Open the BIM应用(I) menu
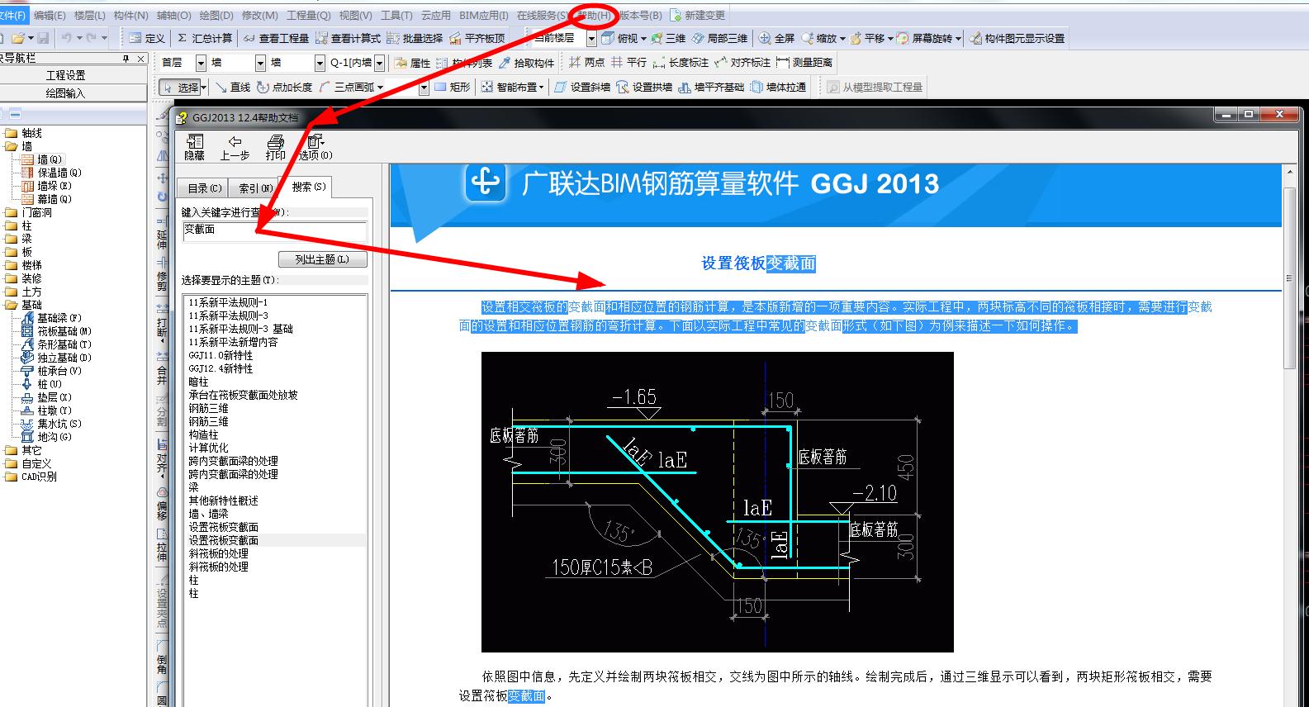Image resolution: width=1309 pixels, height=707 pixels. pos(484,15)
